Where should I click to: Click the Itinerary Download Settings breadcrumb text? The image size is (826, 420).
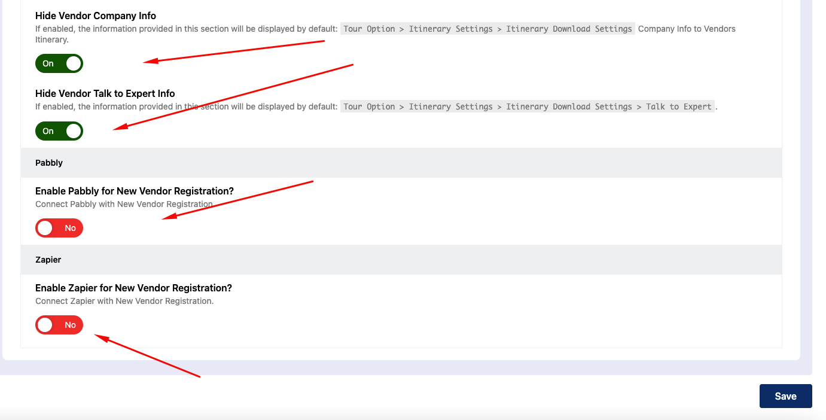coord(569,29)
